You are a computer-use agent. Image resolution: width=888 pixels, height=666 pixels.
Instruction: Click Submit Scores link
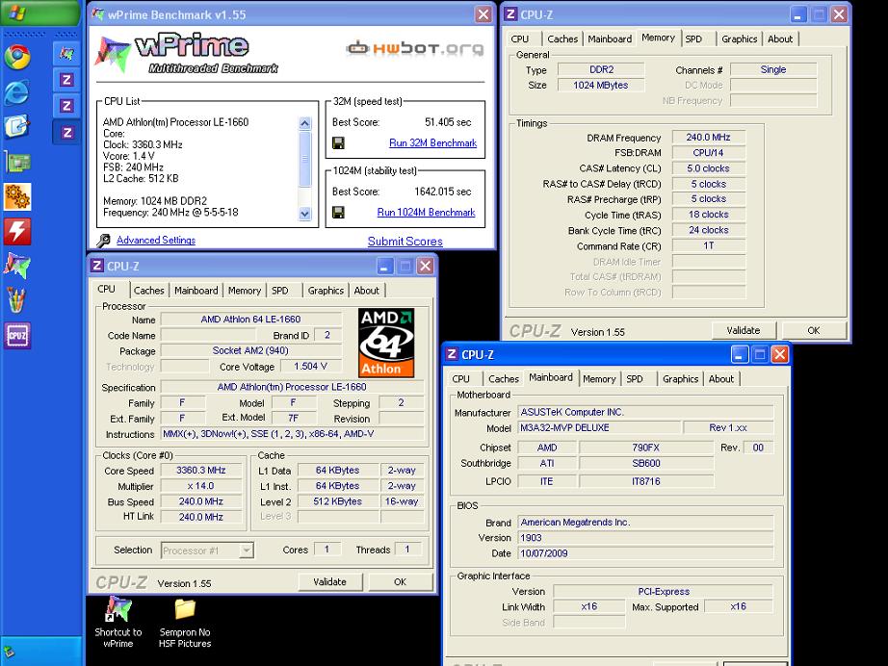405,242
